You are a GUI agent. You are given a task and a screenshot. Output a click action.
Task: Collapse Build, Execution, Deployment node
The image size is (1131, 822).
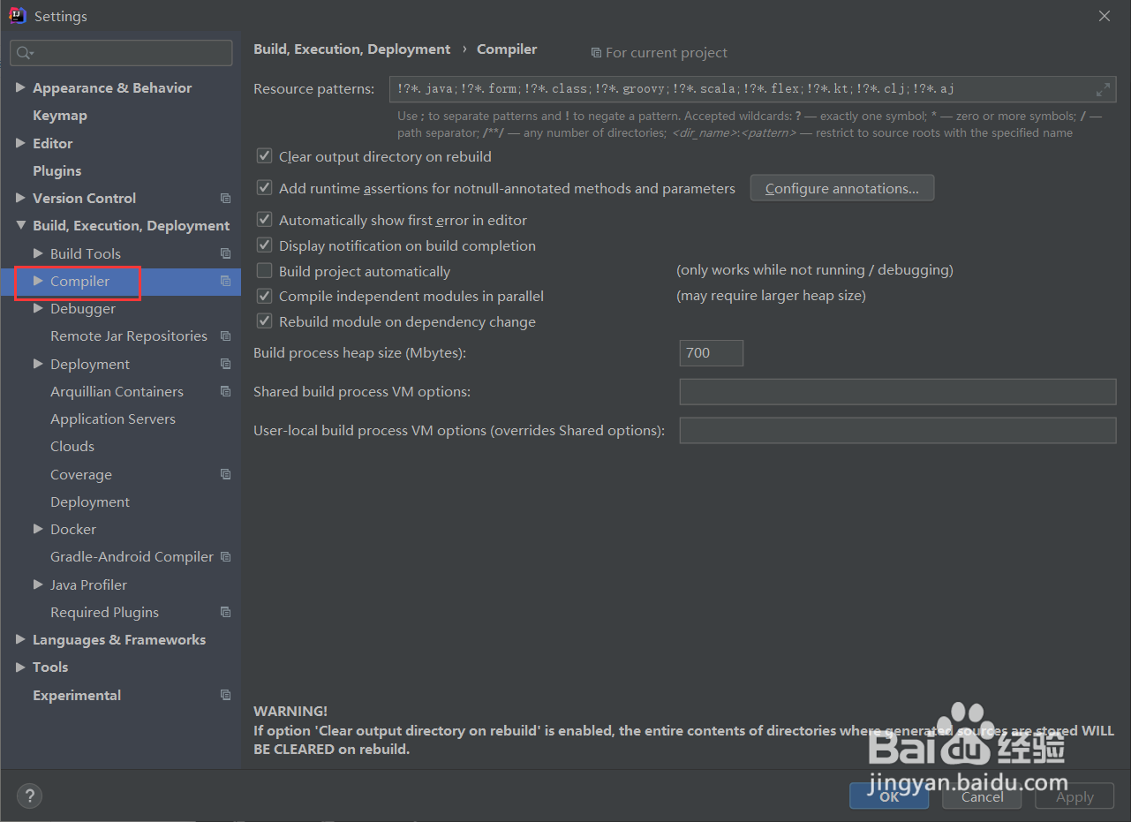[20, 226]
